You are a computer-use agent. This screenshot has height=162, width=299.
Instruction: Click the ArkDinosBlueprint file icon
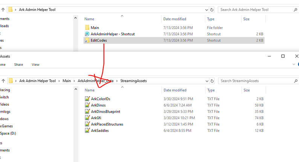(87, 111)
